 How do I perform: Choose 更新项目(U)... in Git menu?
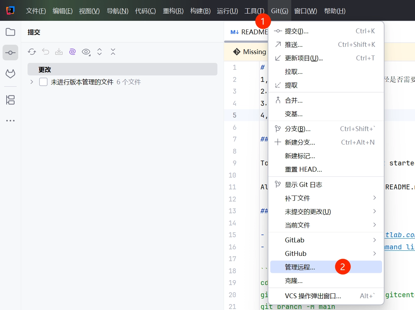(x=326, y=58)
